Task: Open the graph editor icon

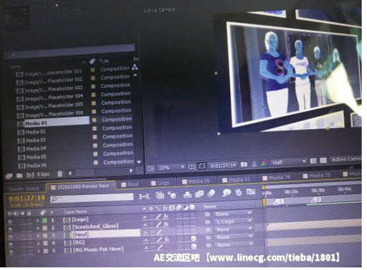Action: coord(250,192)
